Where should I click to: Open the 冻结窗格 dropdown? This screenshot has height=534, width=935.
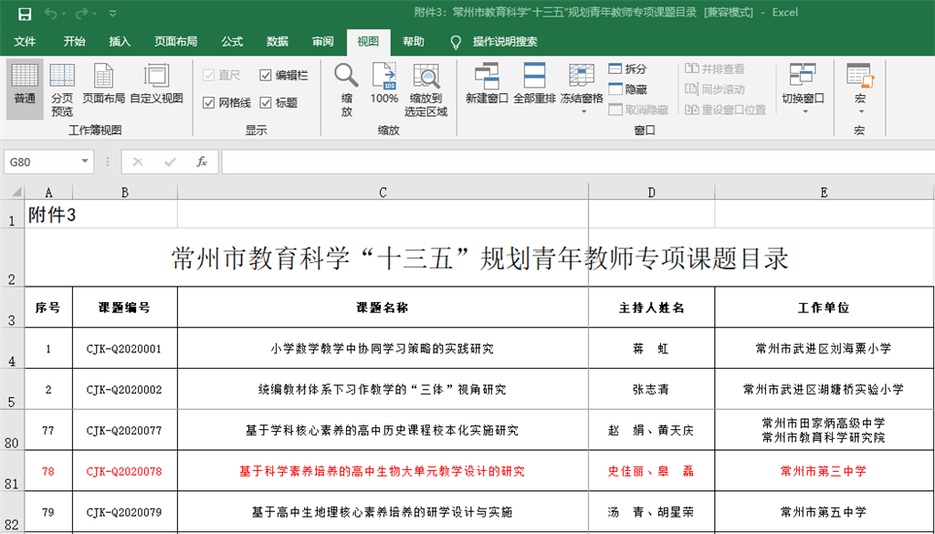[582, 89]
